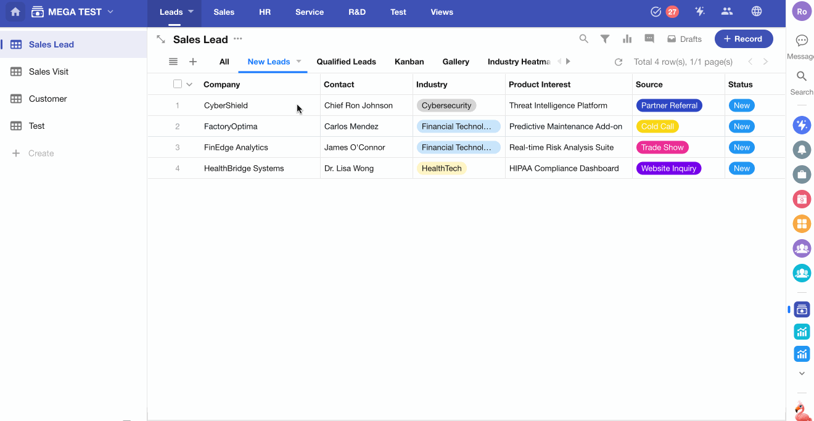Screen dimensions: 814x421
Task: Click the notification bell in right sidebar
Action: click(x=802, y=150)
